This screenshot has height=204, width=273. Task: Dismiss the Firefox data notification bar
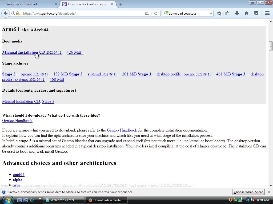[x=269, y=192]
